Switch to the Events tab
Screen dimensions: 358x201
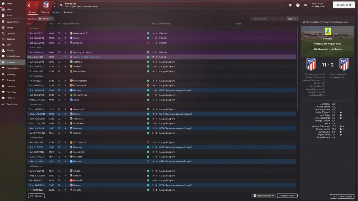tap(56, 12)
